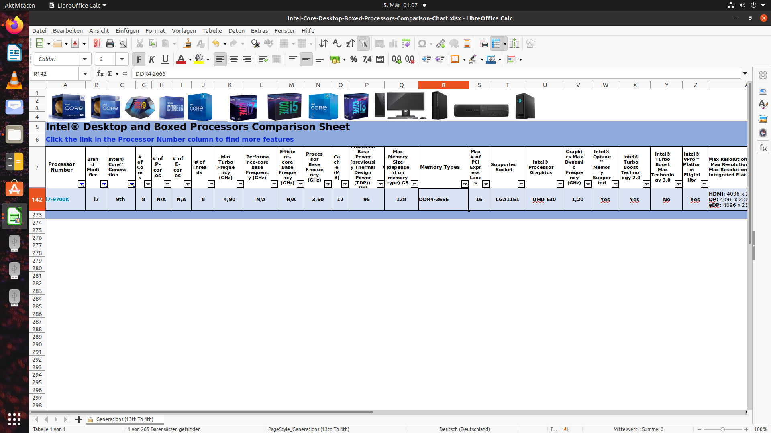Expand the Memory Types column filter
Viewport: 771px width, 433px height.
465,184
